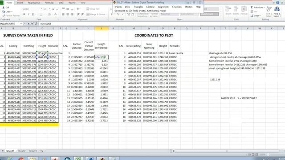Open Points menu in SW_DTM window
285x160 pixels.
pyautogui.click(x=118, y=7)
